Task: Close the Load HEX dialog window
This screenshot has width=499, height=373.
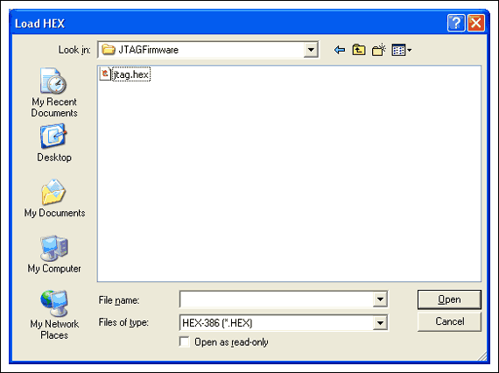Action: pyautogui.click(x=475, y=23)
